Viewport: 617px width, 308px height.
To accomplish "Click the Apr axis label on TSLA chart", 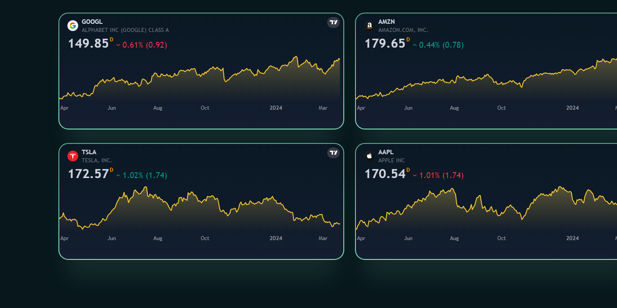I will (x=65, y=238).
